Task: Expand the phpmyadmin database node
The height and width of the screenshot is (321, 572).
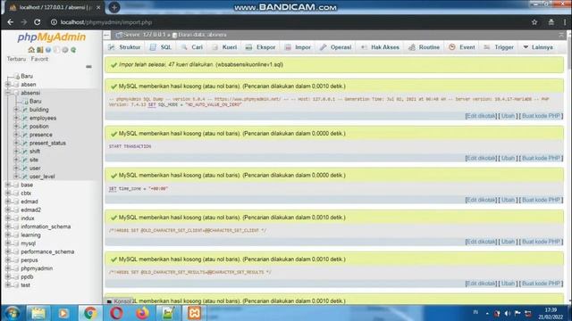Action: click(8, 268)
